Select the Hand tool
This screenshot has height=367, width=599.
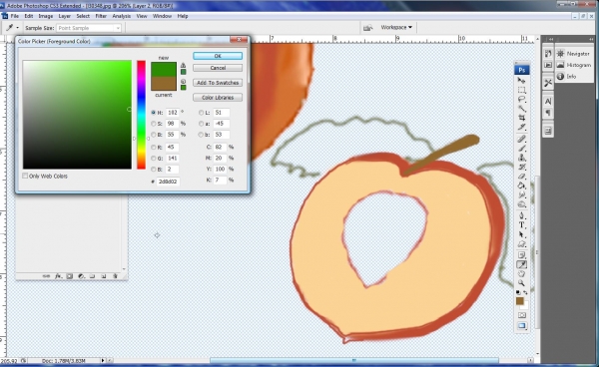click(521, 274)
